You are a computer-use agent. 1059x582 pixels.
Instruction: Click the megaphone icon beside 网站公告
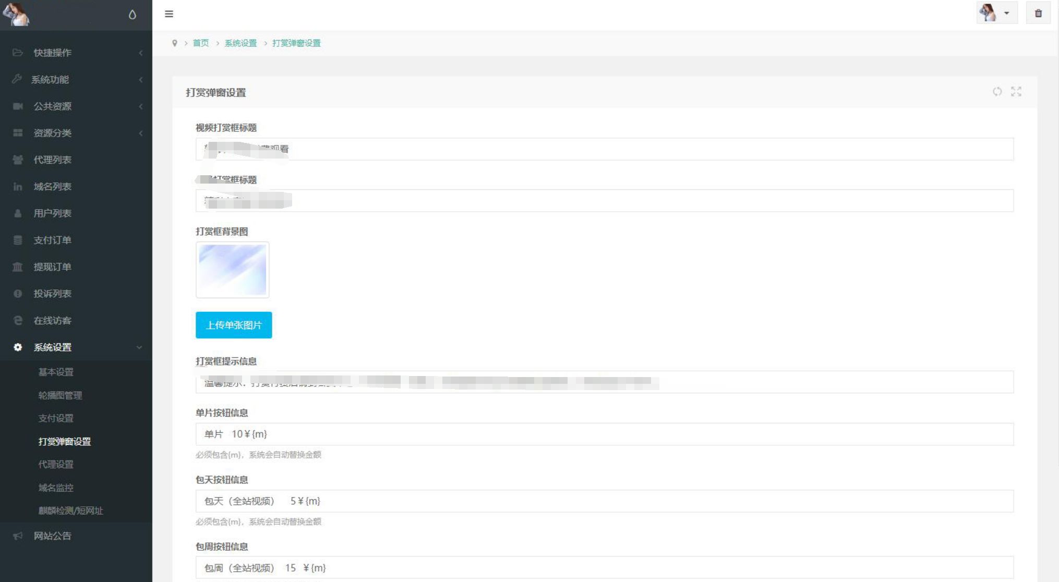coord(17,536)
